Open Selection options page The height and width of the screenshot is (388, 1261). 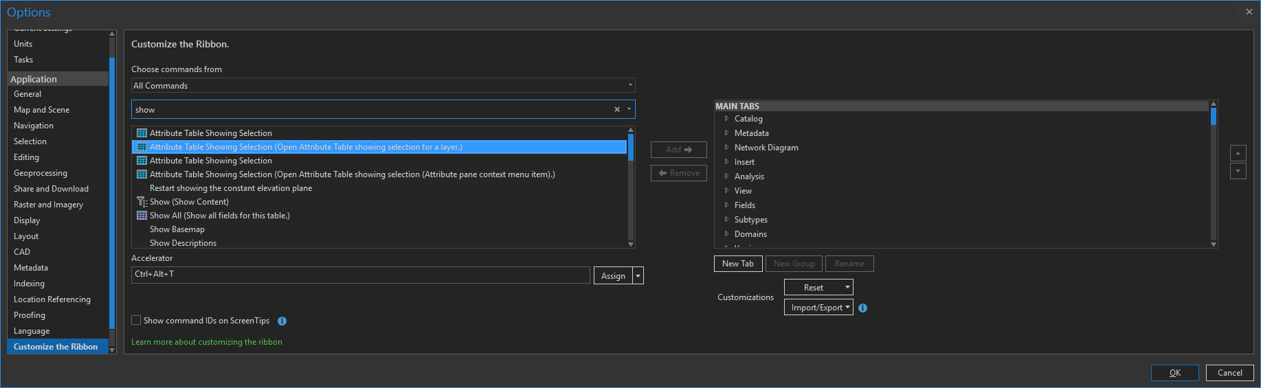coord(58,141)
